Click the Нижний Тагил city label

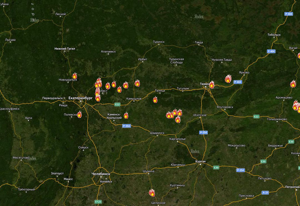click(64, 49)
